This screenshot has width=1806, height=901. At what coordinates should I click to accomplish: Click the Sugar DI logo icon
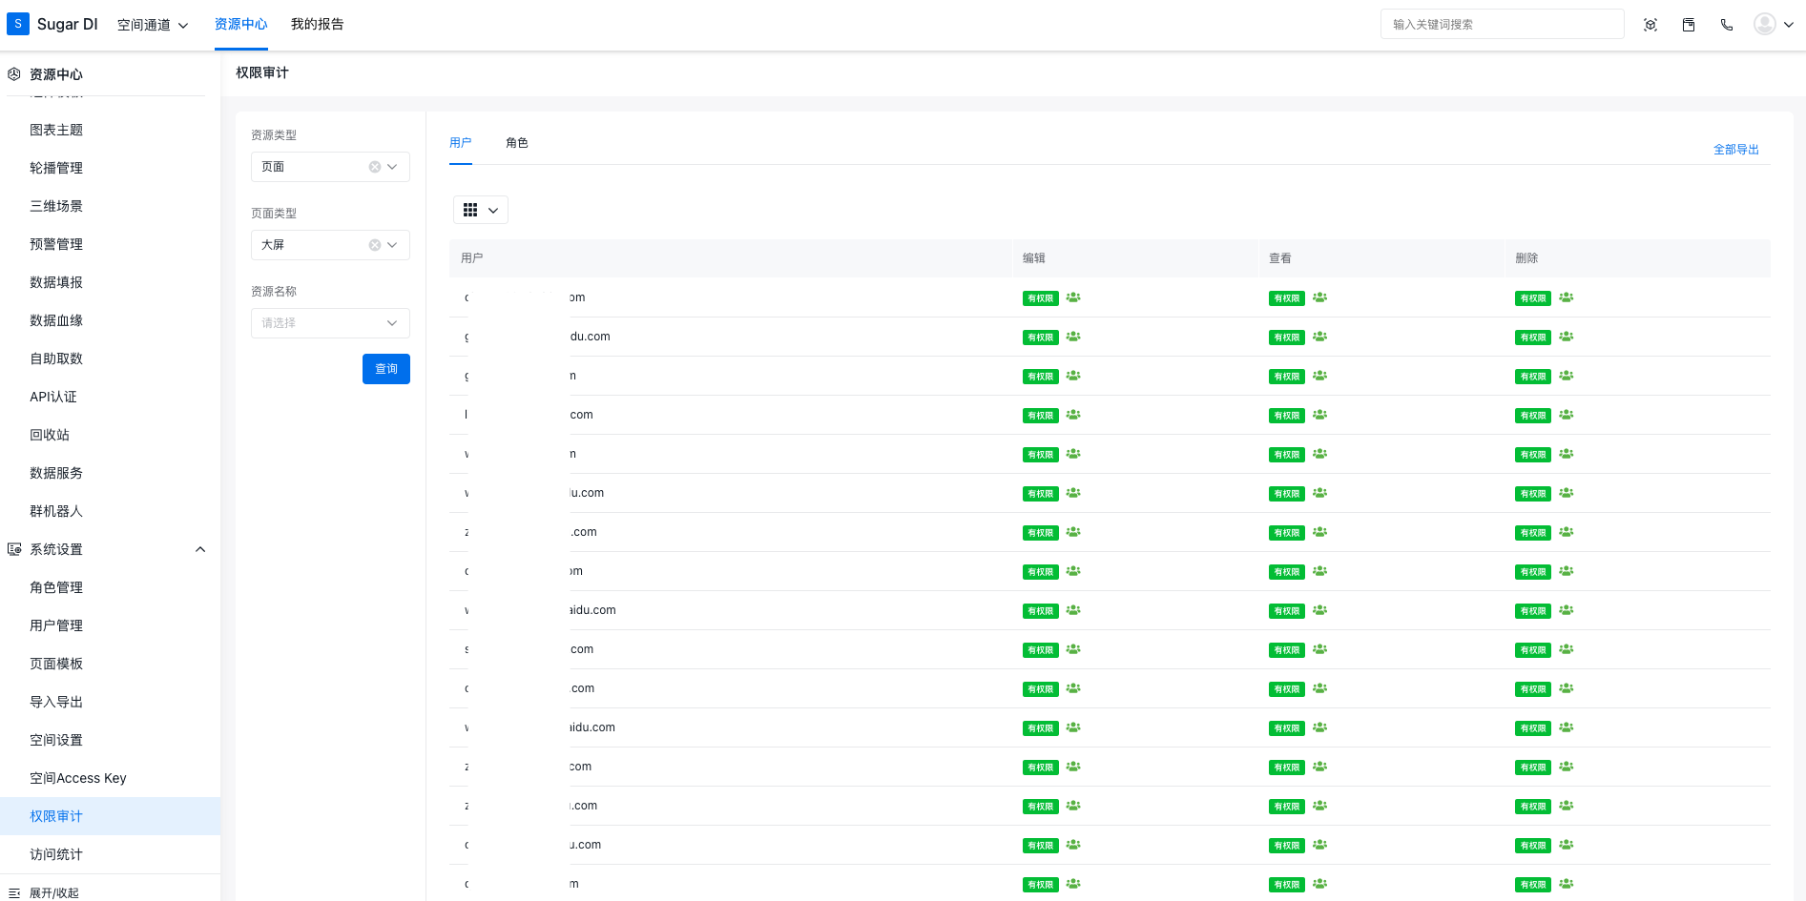[17, 24]
